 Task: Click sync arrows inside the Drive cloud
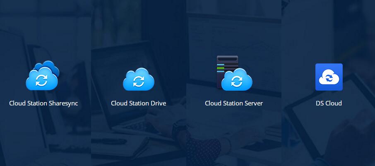coord(138,81)
